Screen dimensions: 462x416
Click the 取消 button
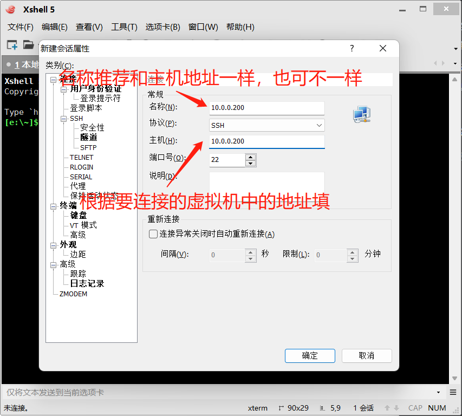coord(367,355)
